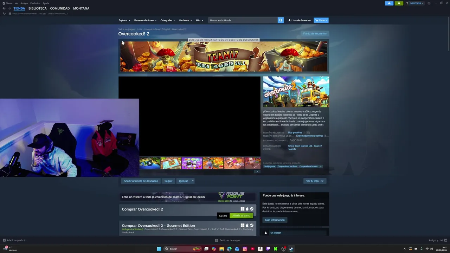Image resolution: width=450 pixels, height=253 pixels.
Task: Open Instagram from the taskbar
Action: pyautogui.click(x=245, y=249)
